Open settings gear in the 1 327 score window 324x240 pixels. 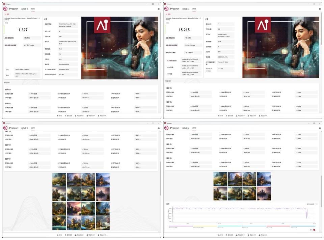point(159,9)
